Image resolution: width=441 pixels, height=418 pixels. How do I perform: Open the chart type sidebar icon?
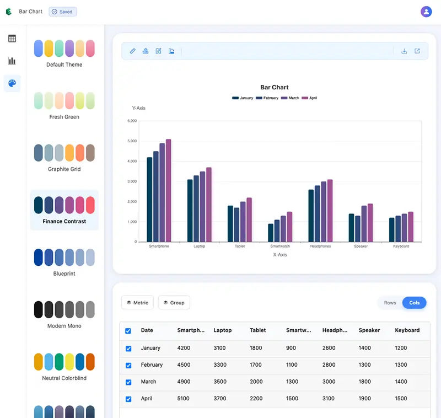[x=12, y=61]
